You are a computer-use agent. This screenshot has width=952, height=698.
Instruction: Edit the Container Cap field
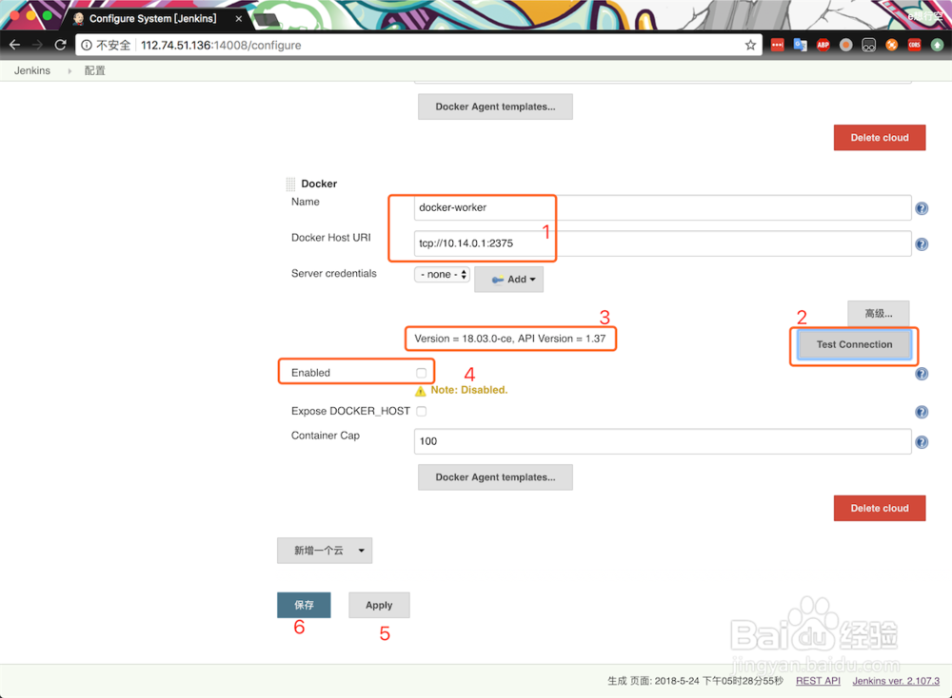pos(663,441)
